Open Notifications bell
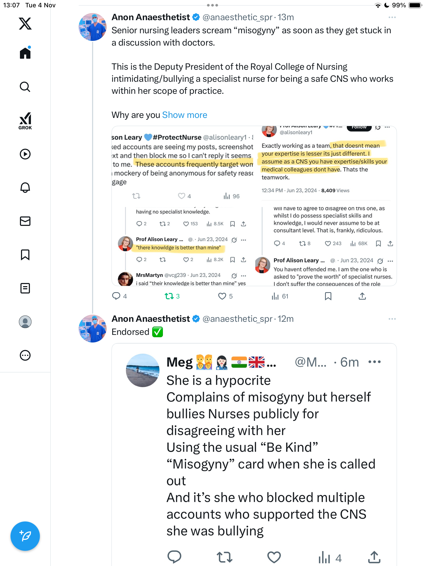The width and height of the screenshot is (425, 566). point(25,188)
